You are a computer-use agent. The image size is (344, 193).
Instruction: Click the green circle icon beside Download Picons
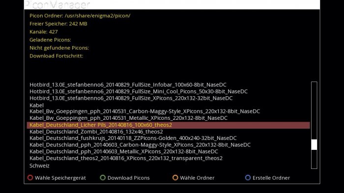[x=103, y=178]
